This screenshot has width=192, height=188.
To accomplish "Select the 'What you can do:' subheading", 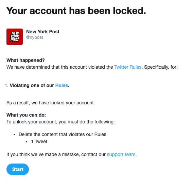I will 26,115.
